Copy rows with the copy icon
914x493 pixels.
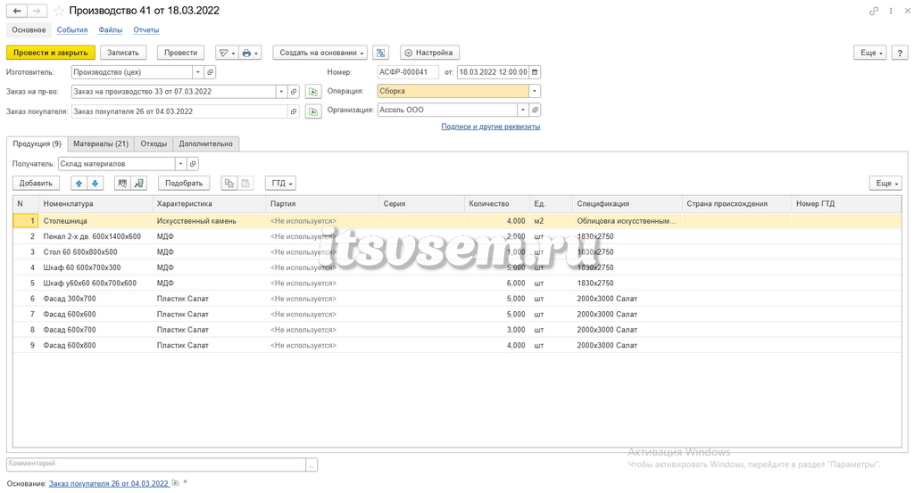click(x=229, y=184)
